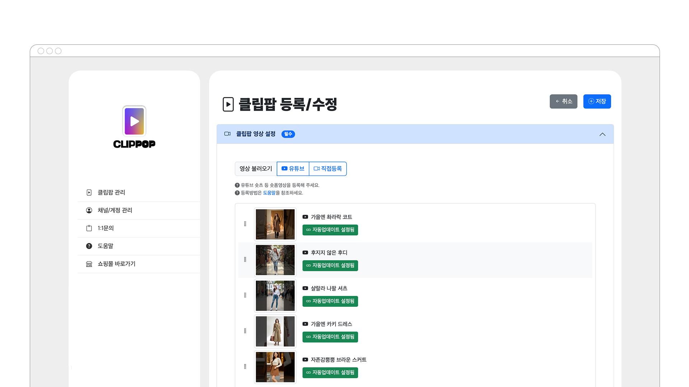Switch to the 직접등록 tab

click(328, 168)
